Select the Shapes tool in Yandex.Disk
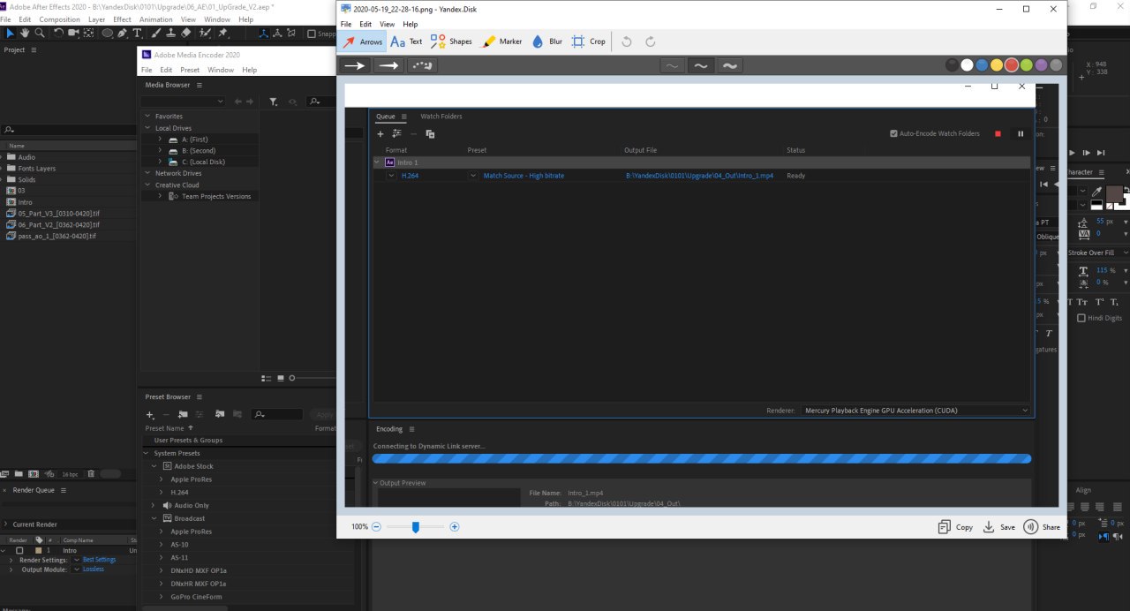Screen dimensions: 1130x611 tap(450, 41)
